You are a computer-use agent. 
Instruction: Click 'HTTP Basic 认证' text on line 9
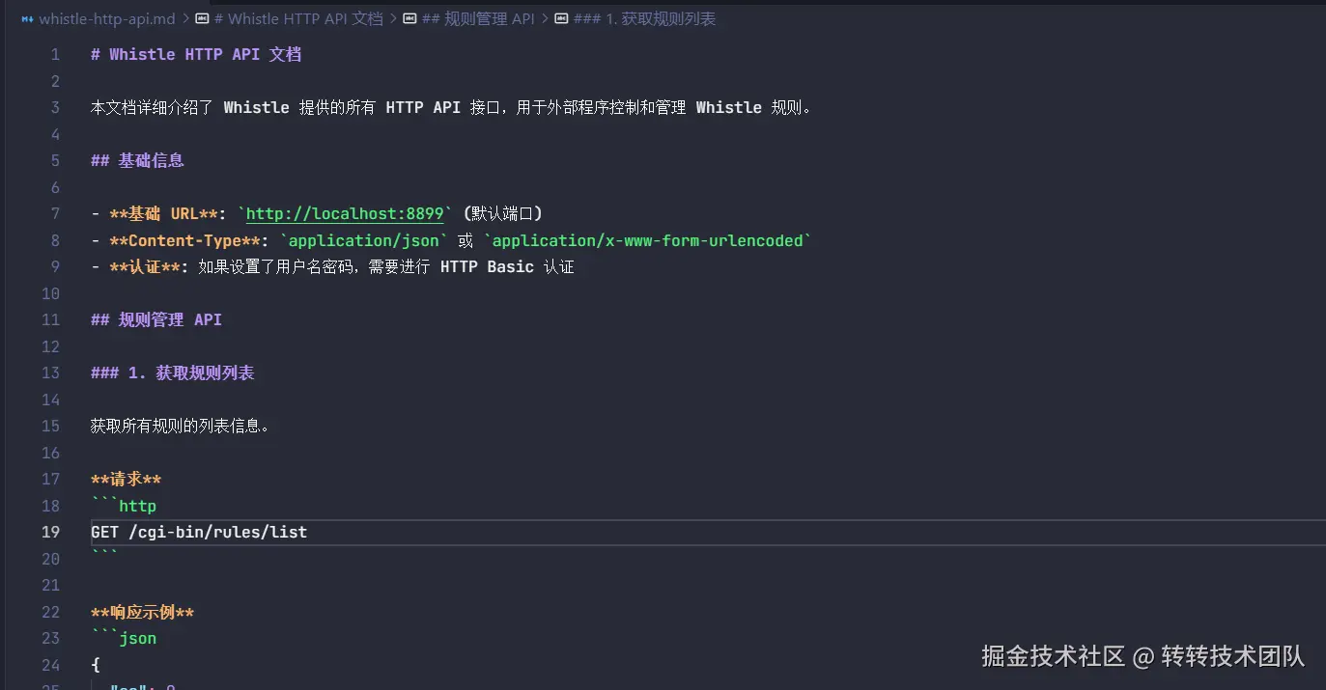pos(507,266)
